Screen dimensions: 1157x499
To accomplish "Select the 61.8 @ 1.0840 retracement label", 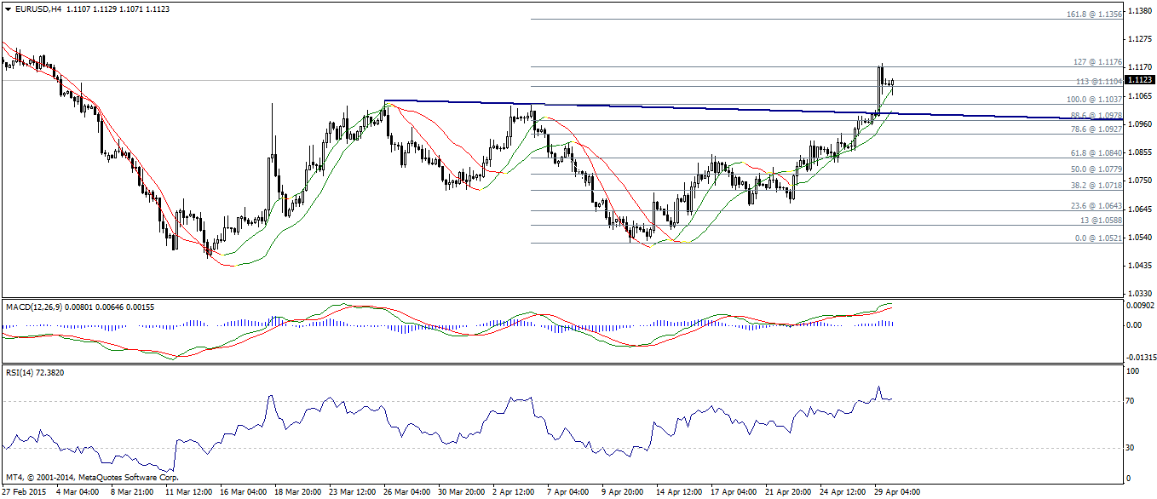I will coord(1095,153).
